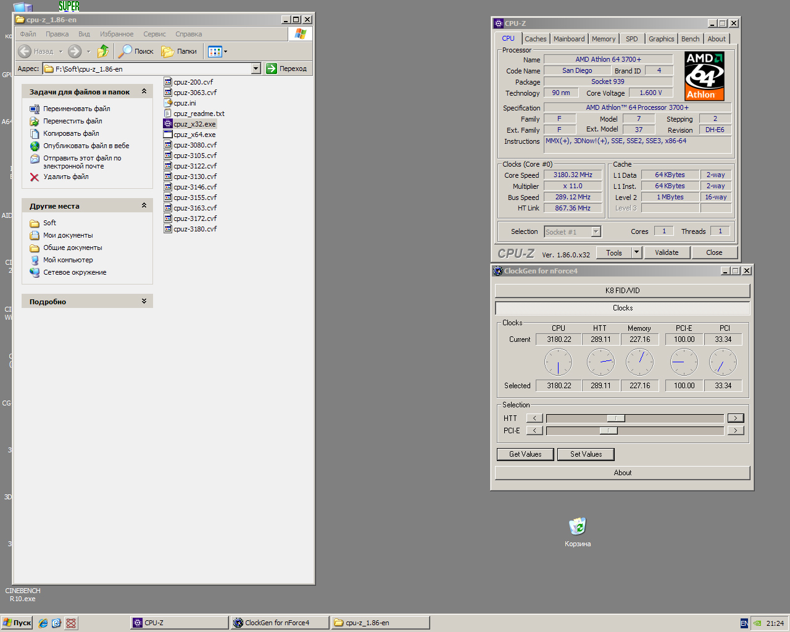The height and width of the screenshot is (632, 790).
Task: Open the Recycle Bin (Корзина) desktop icon
Action: click(577, 526)
